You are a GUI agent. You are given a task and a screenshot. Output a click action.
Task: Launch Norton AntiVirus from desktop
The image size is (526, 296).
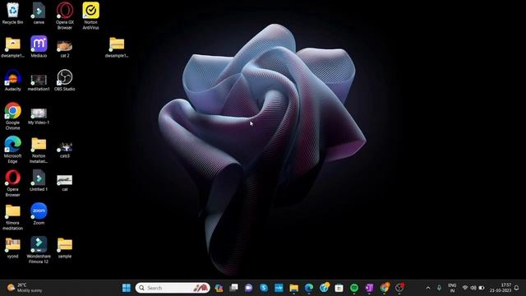90,16
